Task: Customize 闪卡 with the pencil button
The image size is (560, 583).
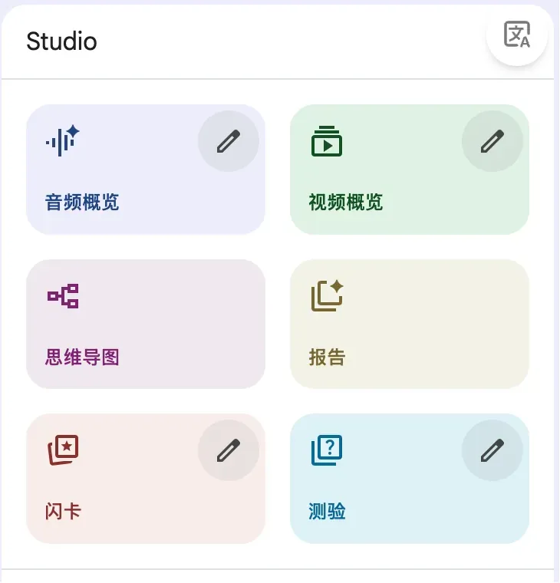Action: pos(228,450)
